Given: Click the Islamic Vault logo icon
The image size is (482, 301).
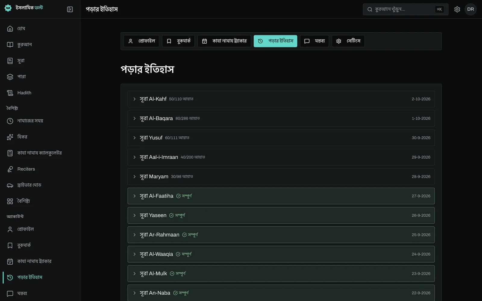Looking at the screenshot, I should pyautogui.click(x=8, y=8).
